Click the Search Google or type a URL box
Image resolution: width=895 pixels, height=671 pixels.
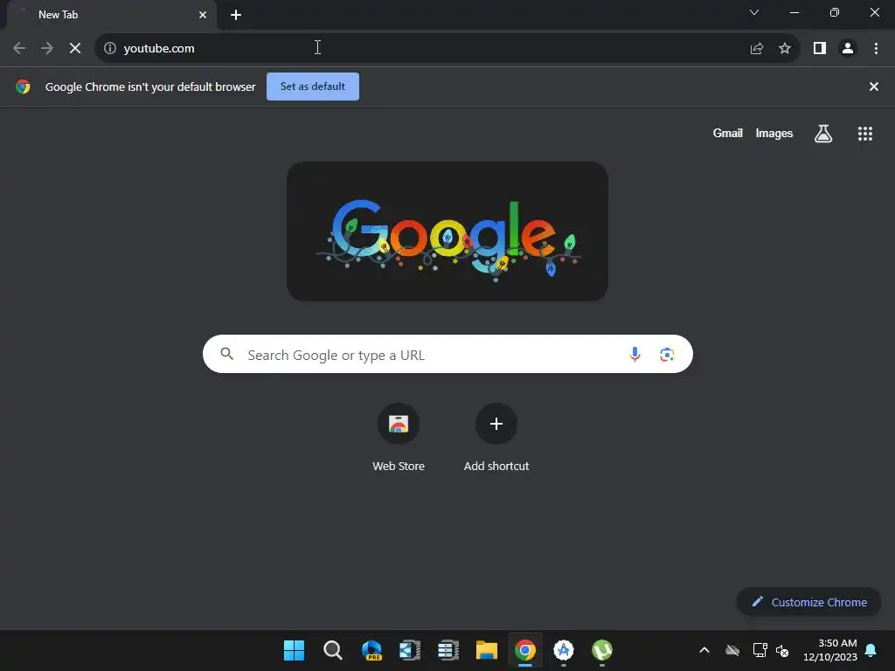448,355
